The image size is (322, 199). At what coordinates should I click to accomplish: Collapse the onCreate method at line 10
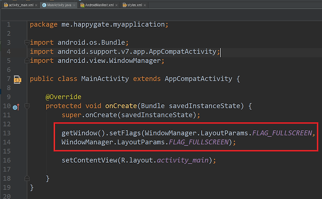27,106
